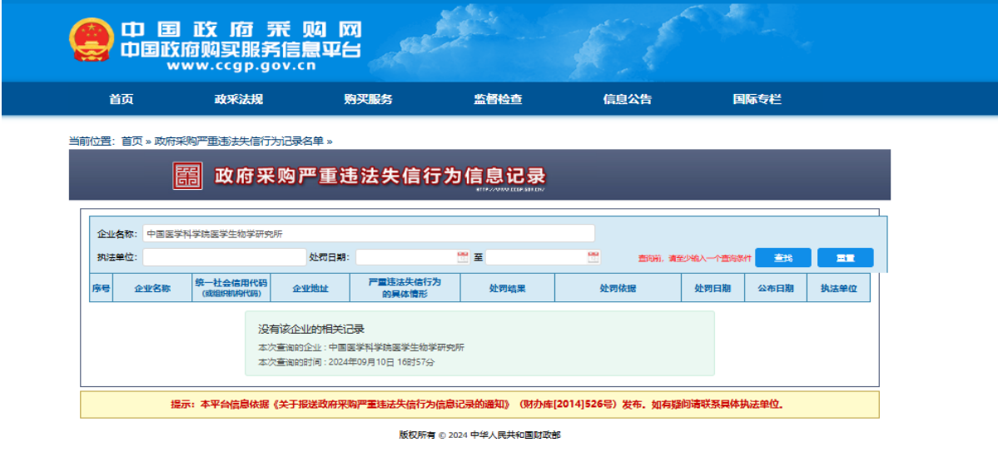Focus the 企业名称 input field
This screenshot has width=998, height=457.
click(x=370, y=233)
